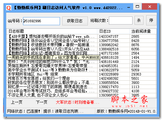Go to previous page with 上一页
The height and width of the screenshot is (121, 163).
click(x=17, y=102)
